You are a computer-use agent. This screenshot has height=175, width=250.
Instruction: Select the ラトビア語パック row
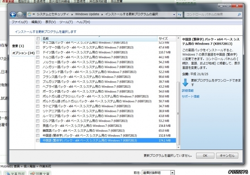[x=108, y=106]
